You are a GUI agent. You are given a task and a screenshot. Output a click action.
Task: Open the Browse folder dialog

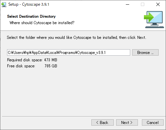tap(145, 53)
